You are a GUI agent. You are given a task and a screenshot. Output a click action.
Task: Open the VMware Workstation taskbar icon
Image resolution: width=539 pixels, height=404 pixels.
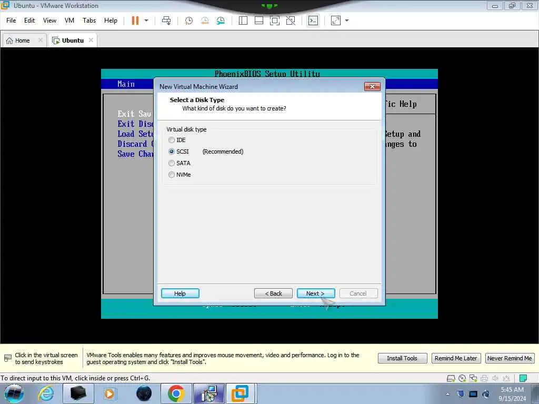tap(240, 393)
